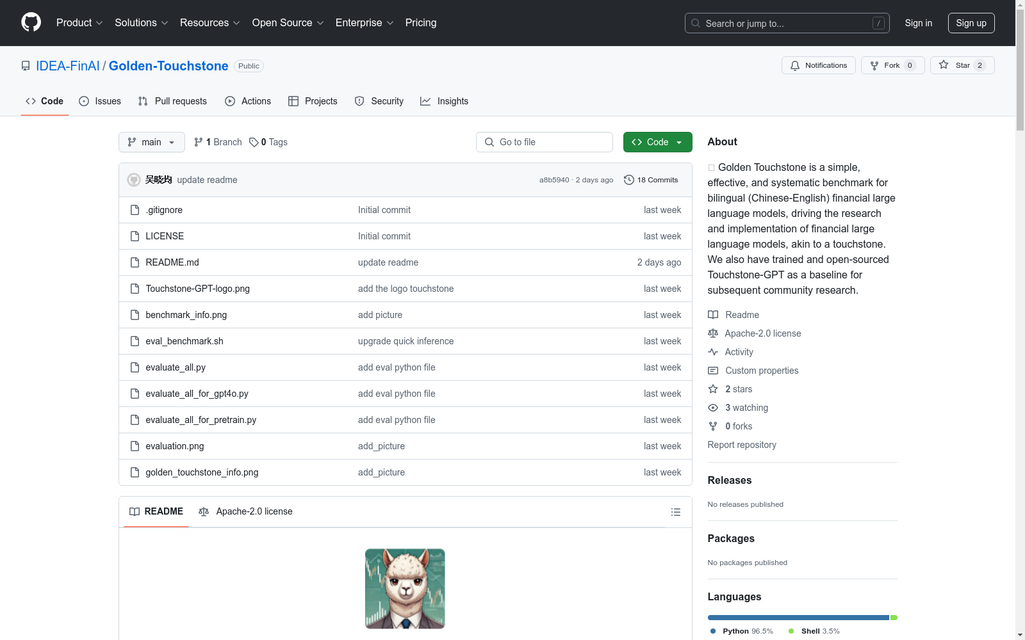Screen dimensions: 1025x640
Task: Open the benchmark_info.png file
Action: [186, 315]
